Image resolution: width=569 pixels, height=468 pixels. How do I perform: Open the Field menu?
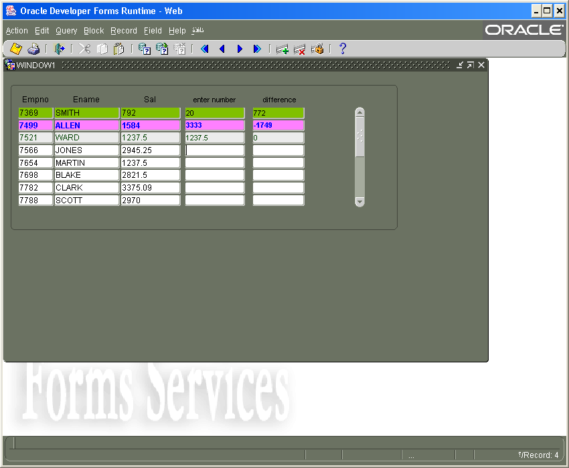(153, 31)
